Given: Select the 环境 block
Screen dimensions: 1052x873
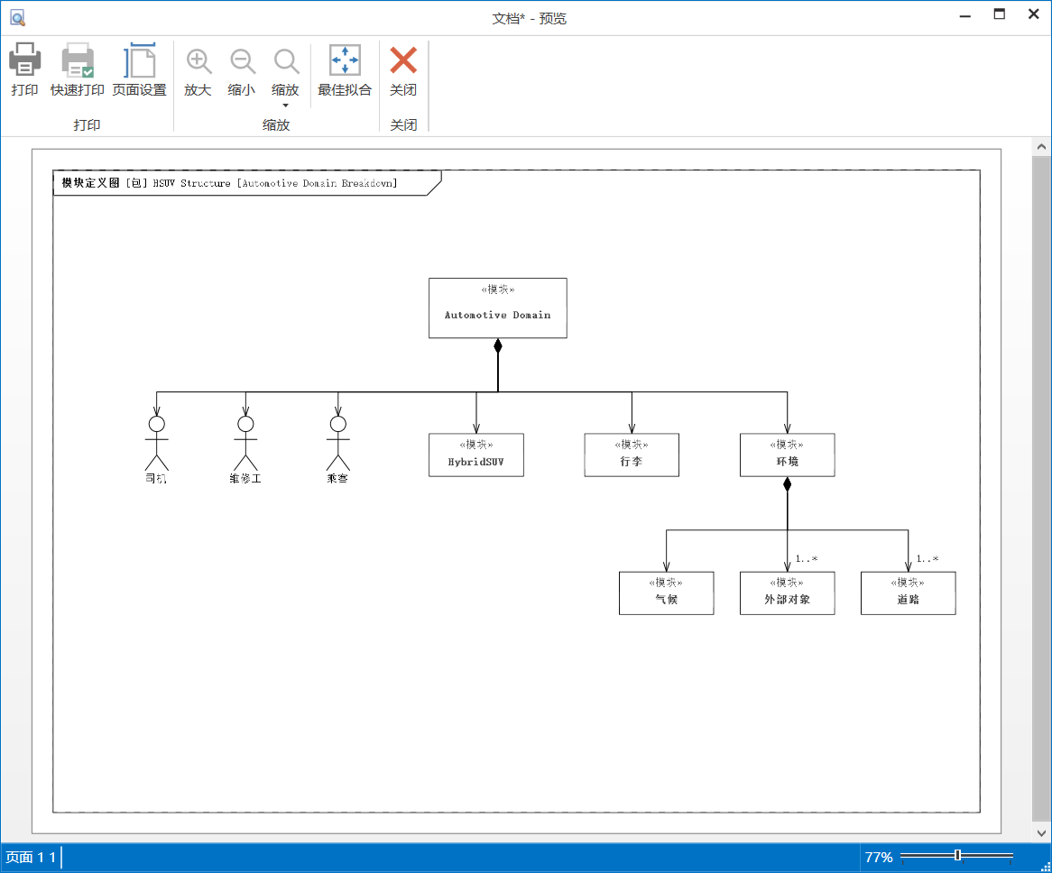Looking at the screenshot, I should coord(787,455).
